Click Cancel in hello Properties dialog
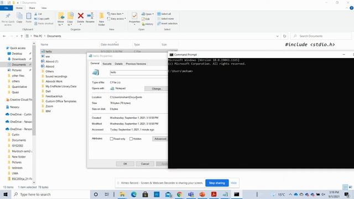Image resolution: width=354 pixels, height=199 pixels. 145,164
